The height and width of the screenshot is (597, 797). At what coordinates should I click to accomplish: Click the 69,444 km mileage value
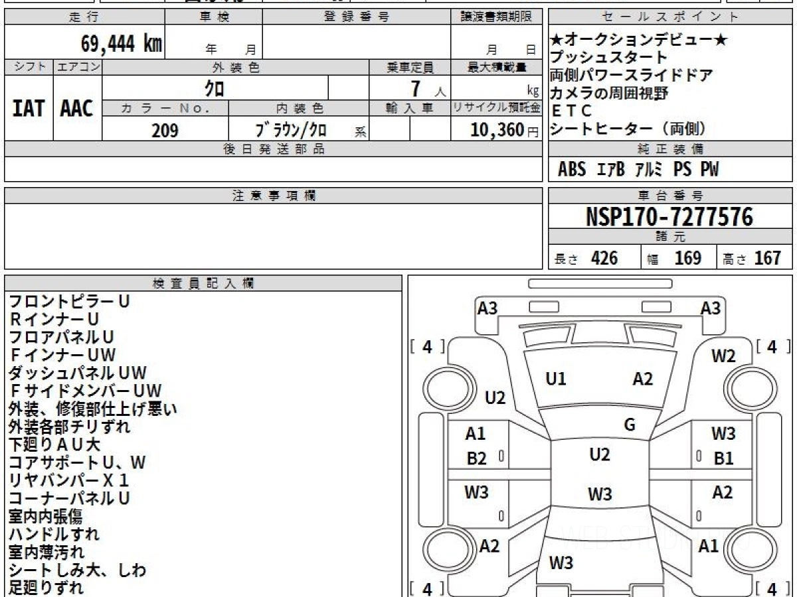click(x=121, y=44)
